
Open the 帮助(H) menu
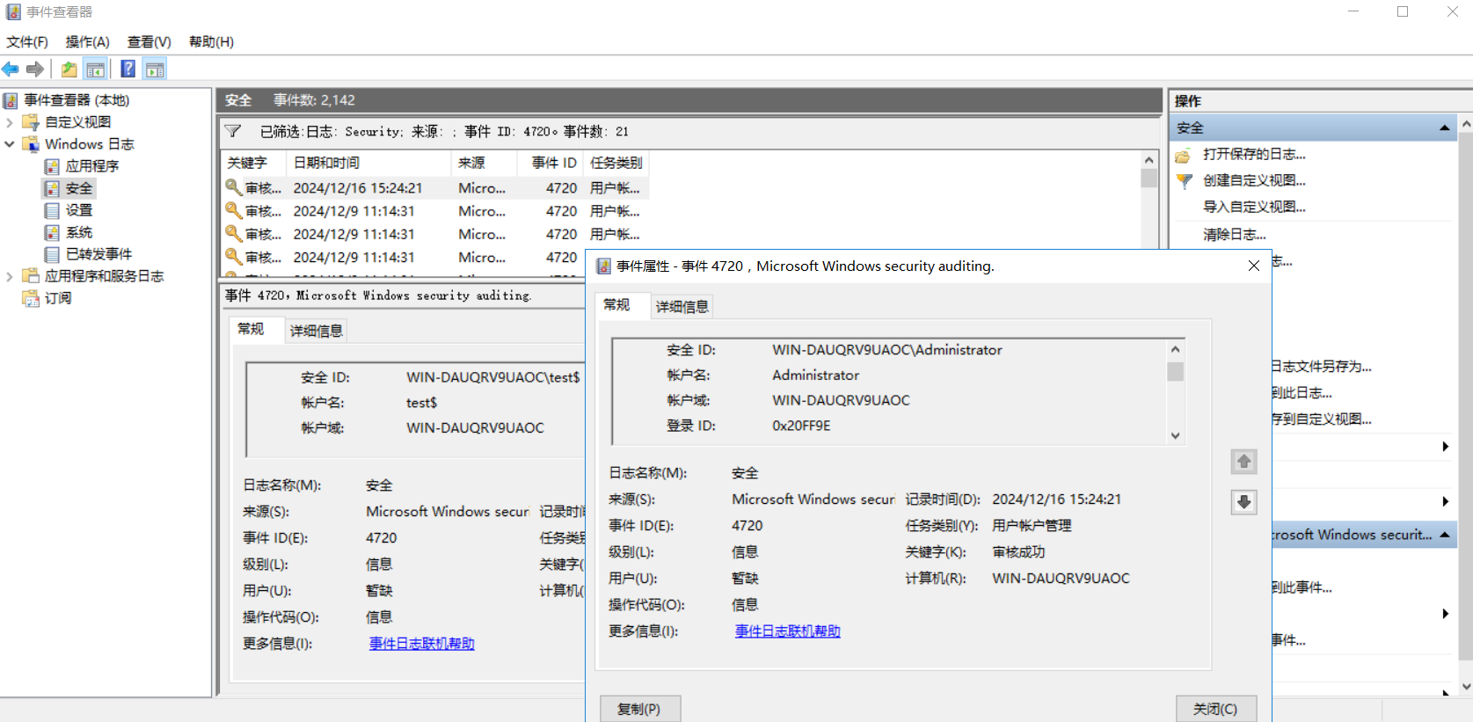[211, 42]
